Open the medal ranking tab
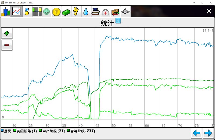Screen dimensions: 215x140 (x=27, y=12)
